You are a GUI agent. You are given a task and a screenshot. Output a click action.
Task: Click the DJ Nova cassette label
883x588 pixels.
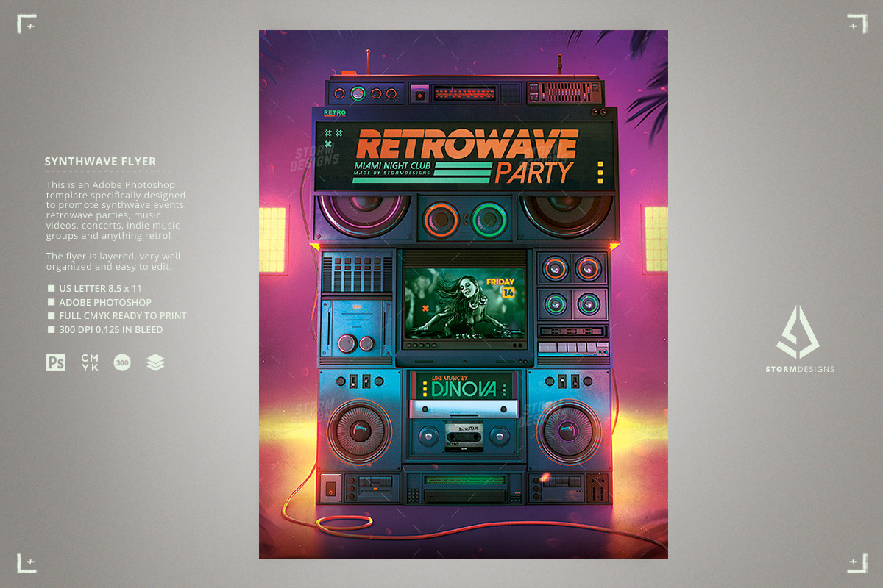click(462, 387)
